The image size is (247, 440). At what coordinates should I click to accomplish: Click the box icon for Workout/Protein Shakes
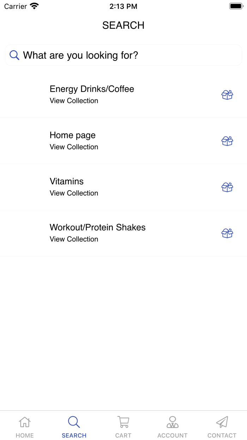coord(227,233)
